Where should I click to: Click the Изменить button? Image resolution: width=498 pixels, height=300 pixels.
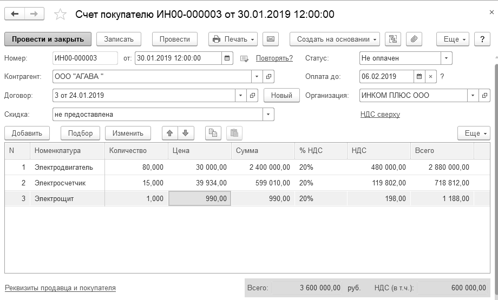pos(128,133)
